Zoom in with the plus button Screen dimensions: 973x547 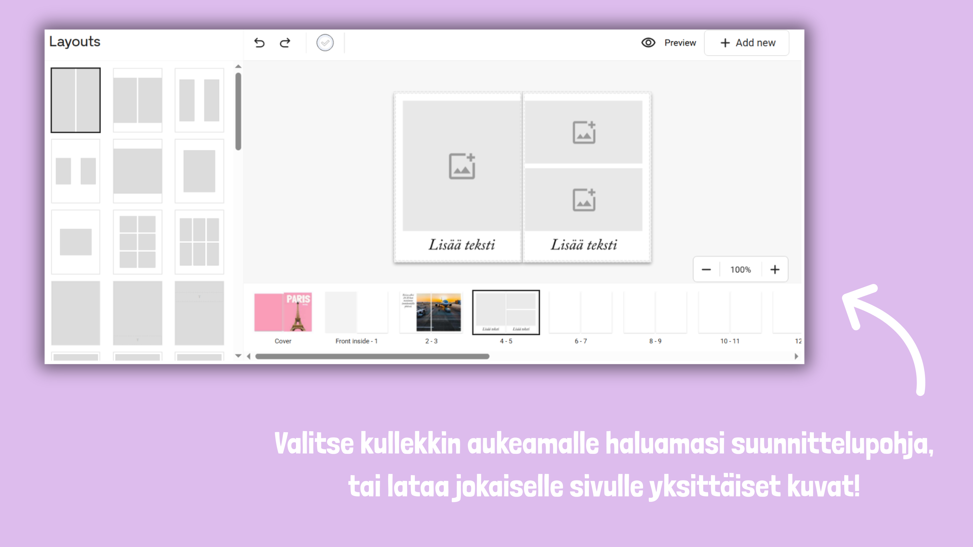[x=775, y=269]
